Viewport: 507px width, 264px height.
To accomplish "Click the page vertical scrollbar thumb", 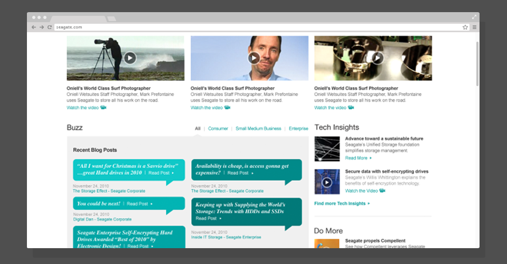I will (477, 64).
